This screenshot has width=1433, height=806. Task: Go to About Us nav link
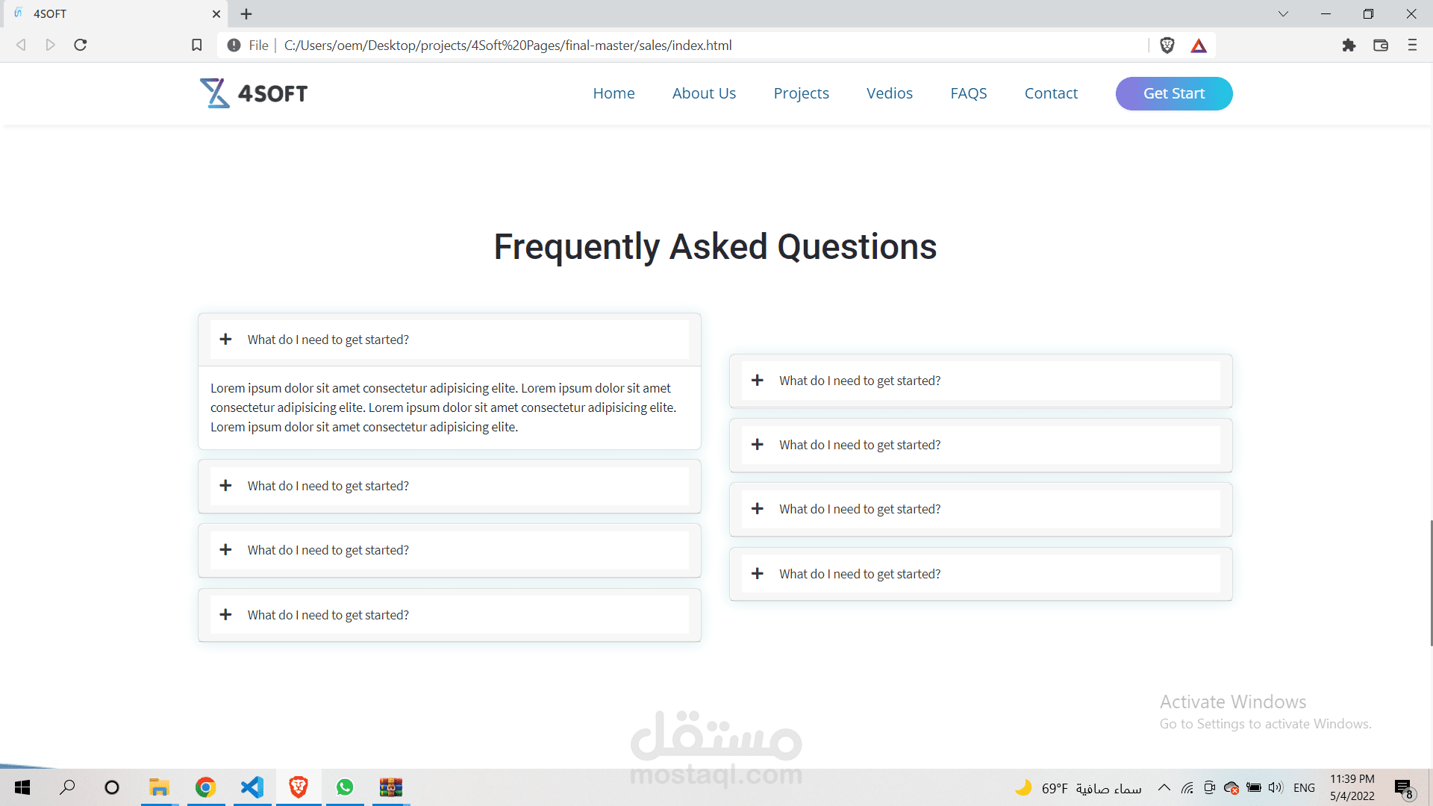(x=704, y=93)
